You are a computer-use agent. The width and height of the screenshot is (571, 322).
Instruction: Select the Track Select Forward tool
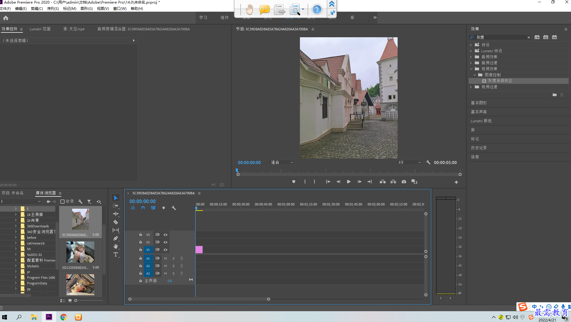pos(116,206)
